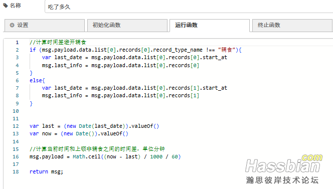
Task: Click the else{ keyword on line 6
Action: point(37,81)
